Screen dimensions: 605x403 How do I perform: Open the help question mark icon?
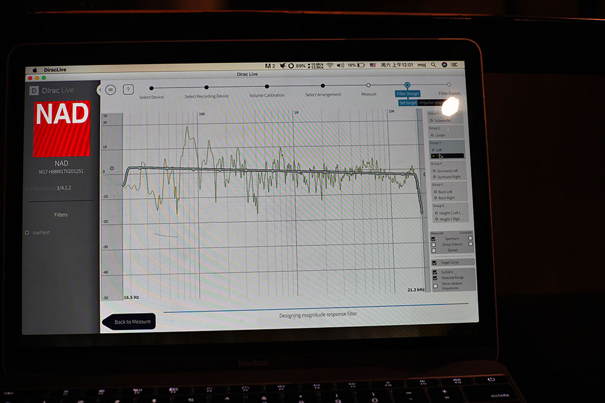pyautogui.click(x=128, y=89)
